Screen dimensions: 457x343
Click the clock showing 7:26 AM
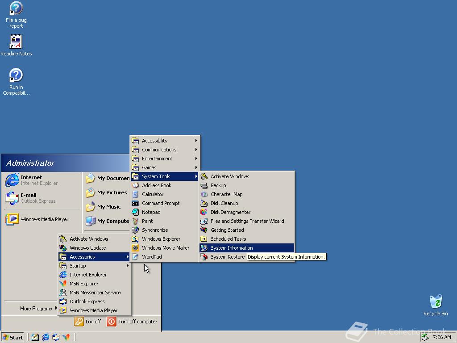tap(442, 338)
